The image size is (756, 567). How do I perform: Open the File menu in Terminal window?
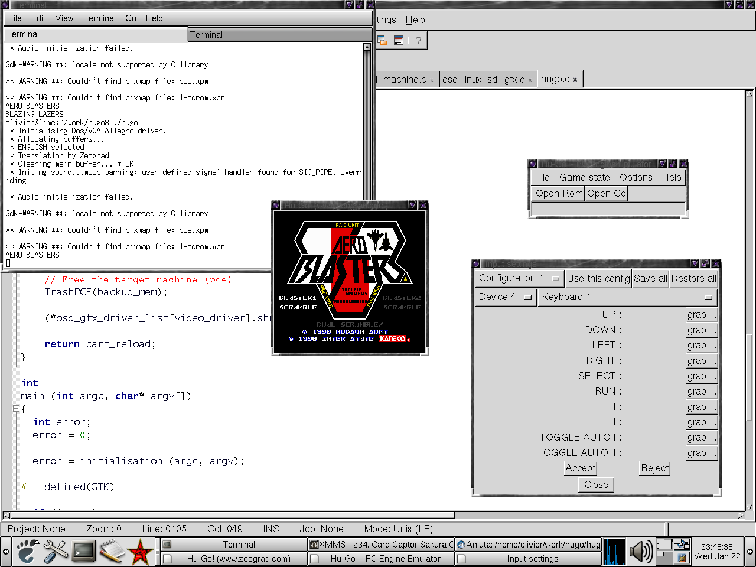[15, 18]
